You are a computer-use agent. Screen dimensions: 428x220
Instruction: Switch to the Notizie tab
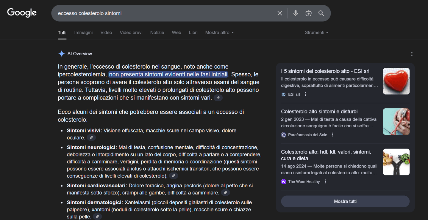coord(157,33)
